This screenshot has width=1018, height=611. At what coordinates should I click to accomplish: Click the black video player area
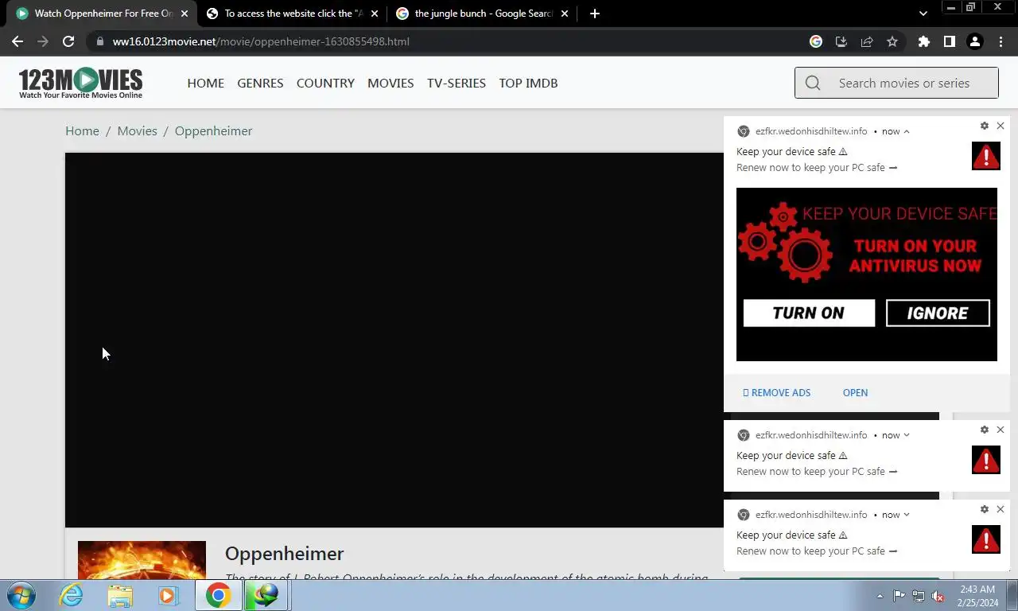click(x=394, y=340)
